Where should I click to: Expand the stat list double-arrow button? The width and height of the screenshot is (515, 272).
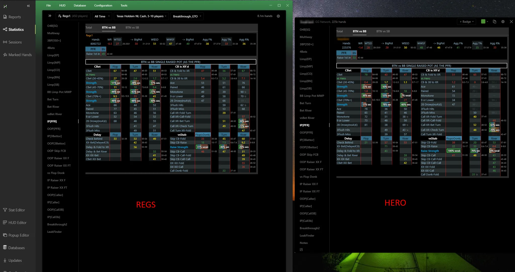50,16
